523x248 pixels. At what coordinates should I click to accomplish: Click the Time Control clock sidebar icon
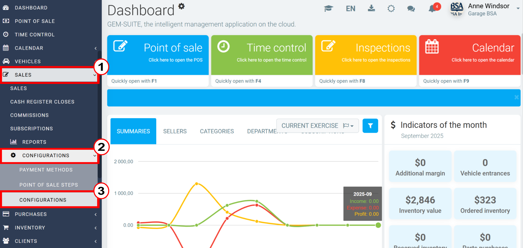click(6, 34)
